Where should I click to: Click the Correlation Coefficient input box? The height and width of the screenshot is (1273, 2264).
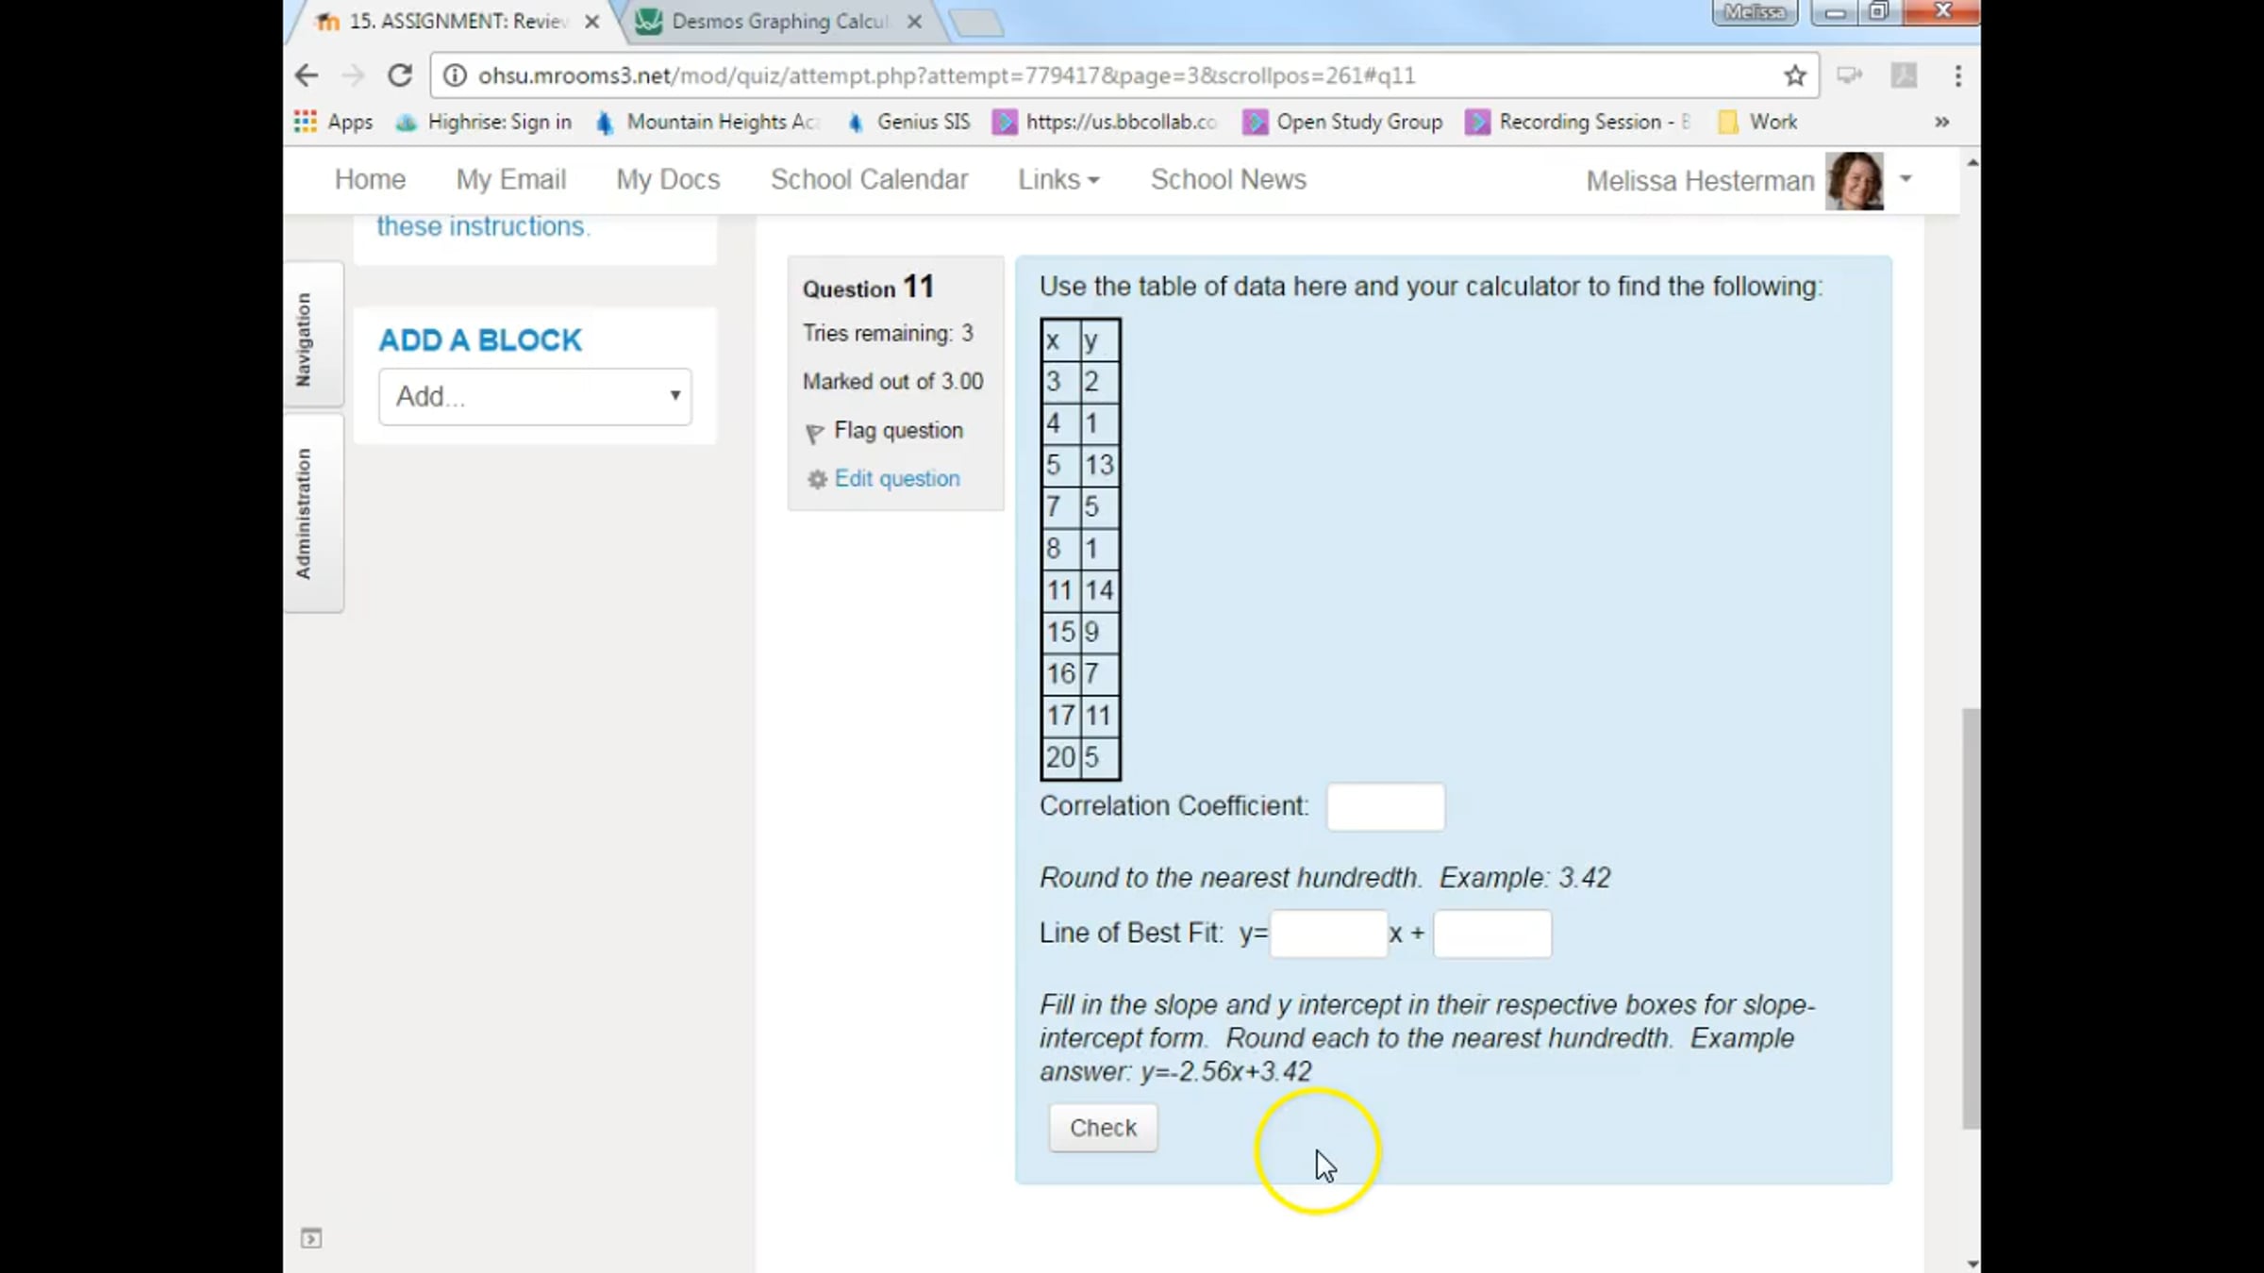[x=1385, y=807]
